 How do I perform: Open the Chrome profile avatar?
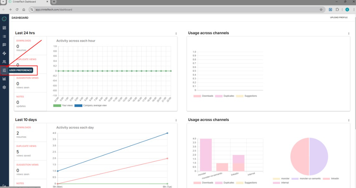click(x=347, y=9)
